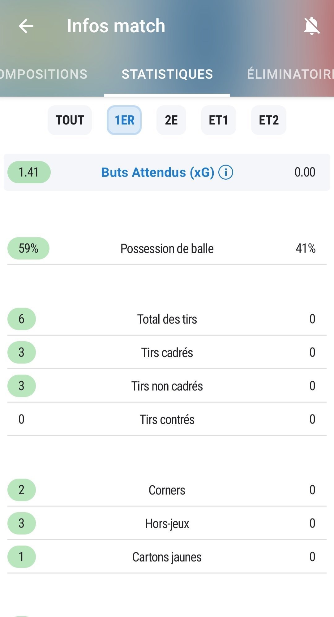334x617 pixels.
Task: Select the Statistiques tab
Action: (x=167, y=74)
